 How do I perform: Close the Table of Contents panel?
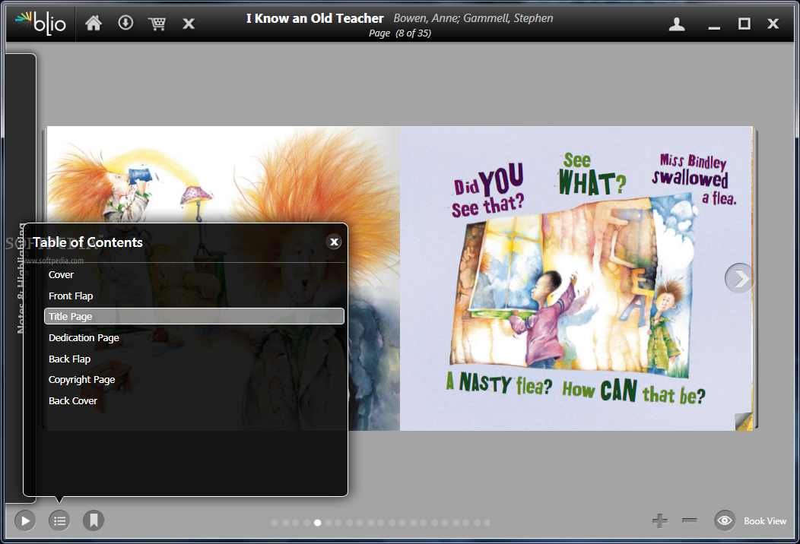334,242
